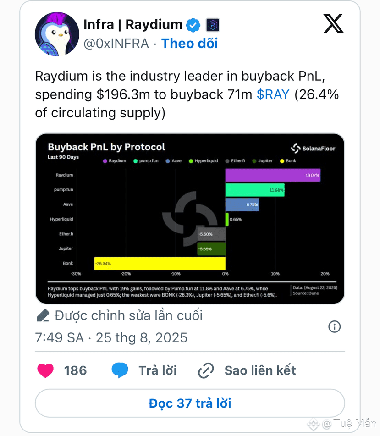
Task: Open the penguin profile avatar
Action: click(x=57, y=34)
